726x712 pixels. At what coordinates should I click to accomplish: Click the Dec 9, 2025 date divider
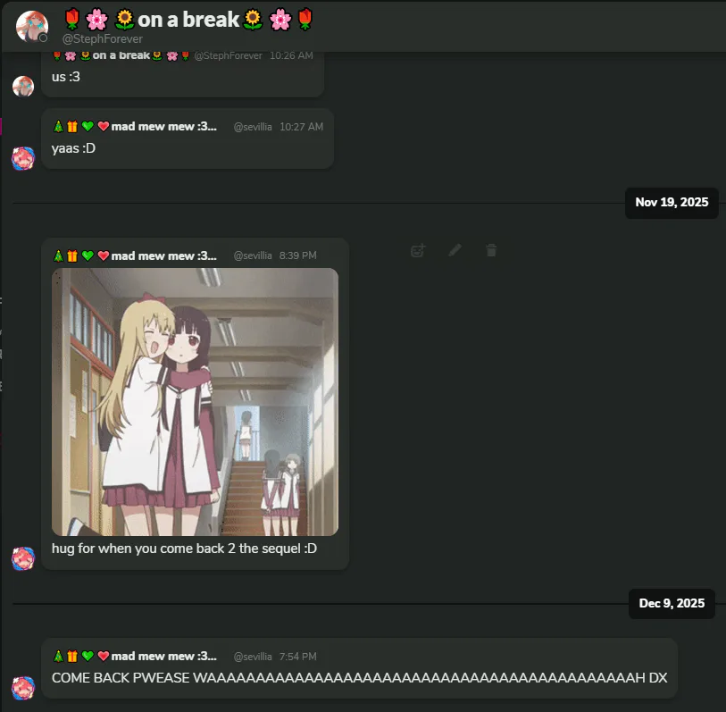[672, 603]
